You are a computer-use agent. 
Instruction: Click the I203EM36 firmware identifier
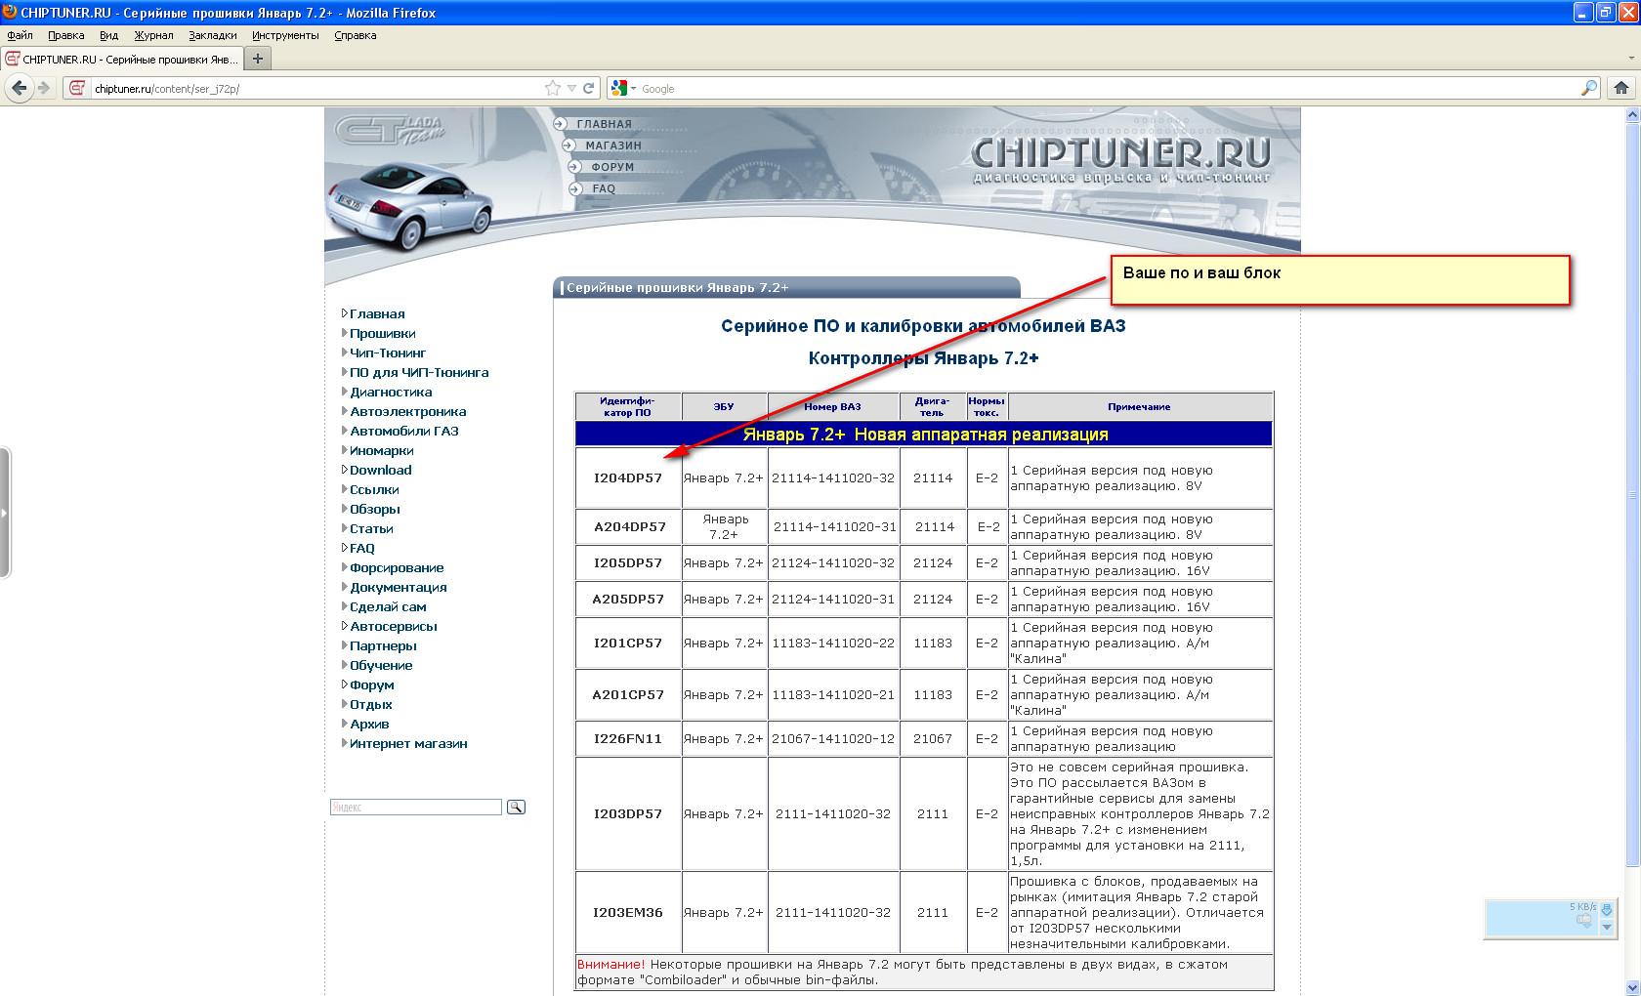[x=628, y=913]
